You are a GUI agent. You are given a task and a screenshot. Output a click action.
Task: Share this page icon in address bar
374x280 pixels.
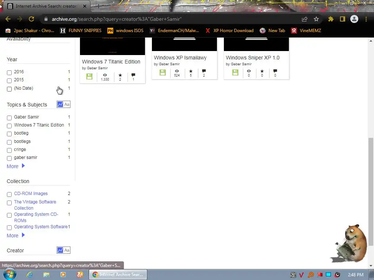point(305,19)
